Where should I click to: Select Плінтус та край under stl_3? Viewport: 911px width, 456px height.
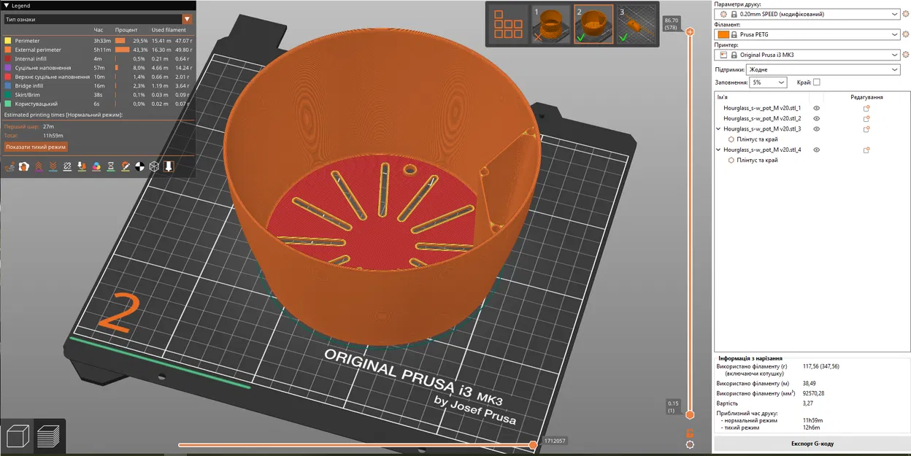[757, 139]
